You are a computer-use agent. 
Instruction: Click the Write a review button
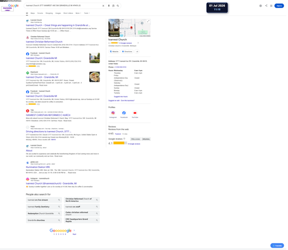(x=135, y=139)
